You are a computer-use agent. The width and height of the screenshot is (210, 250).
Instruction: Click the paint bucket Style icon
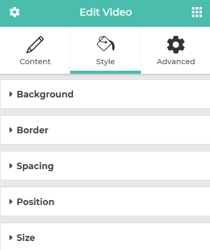pos(106,43)
